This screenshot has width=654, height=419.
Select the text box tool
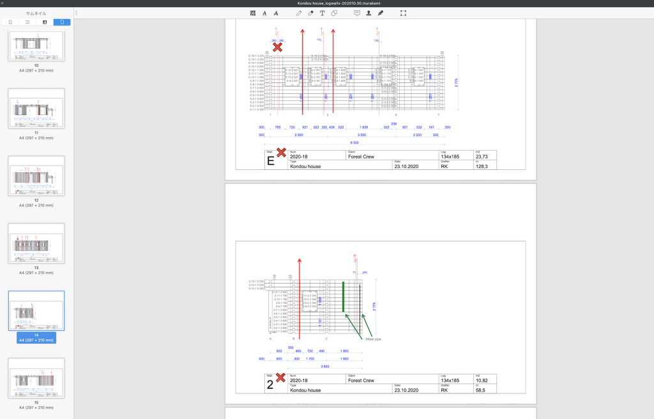(323, 13)
